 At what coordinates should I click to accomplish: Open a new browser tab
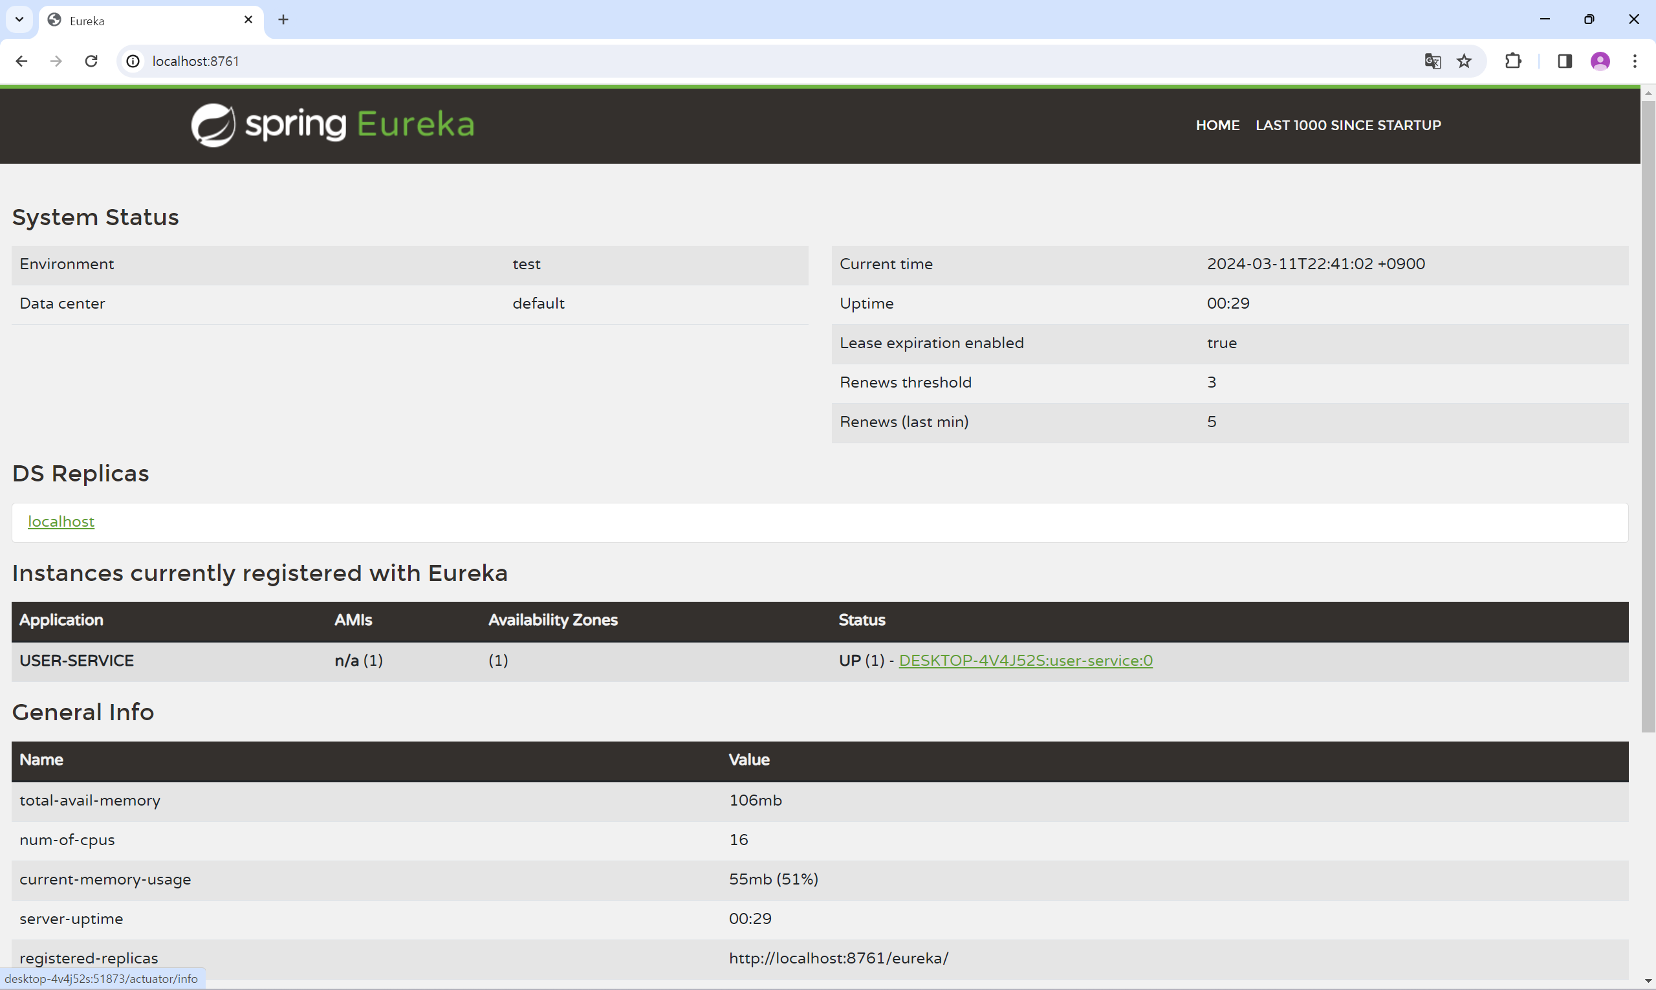click(283, 20)
